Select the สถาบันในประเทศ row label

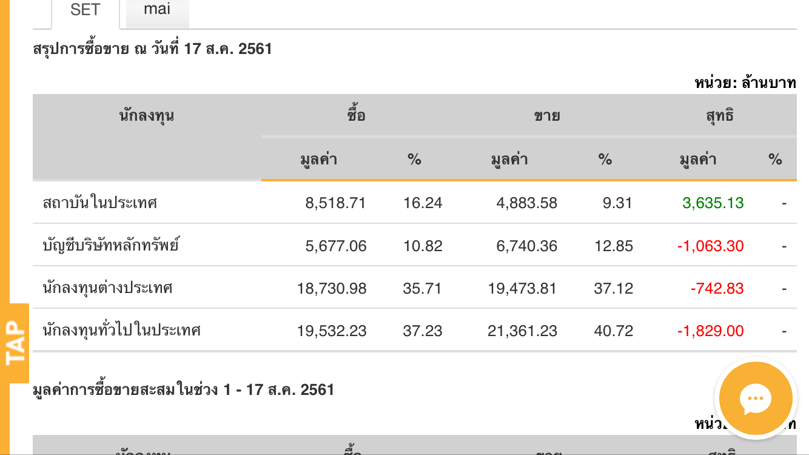tap(100, 203)
